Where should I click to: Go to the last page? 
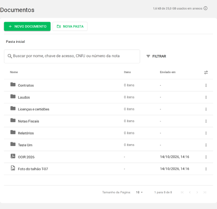[x=205, y=192]
